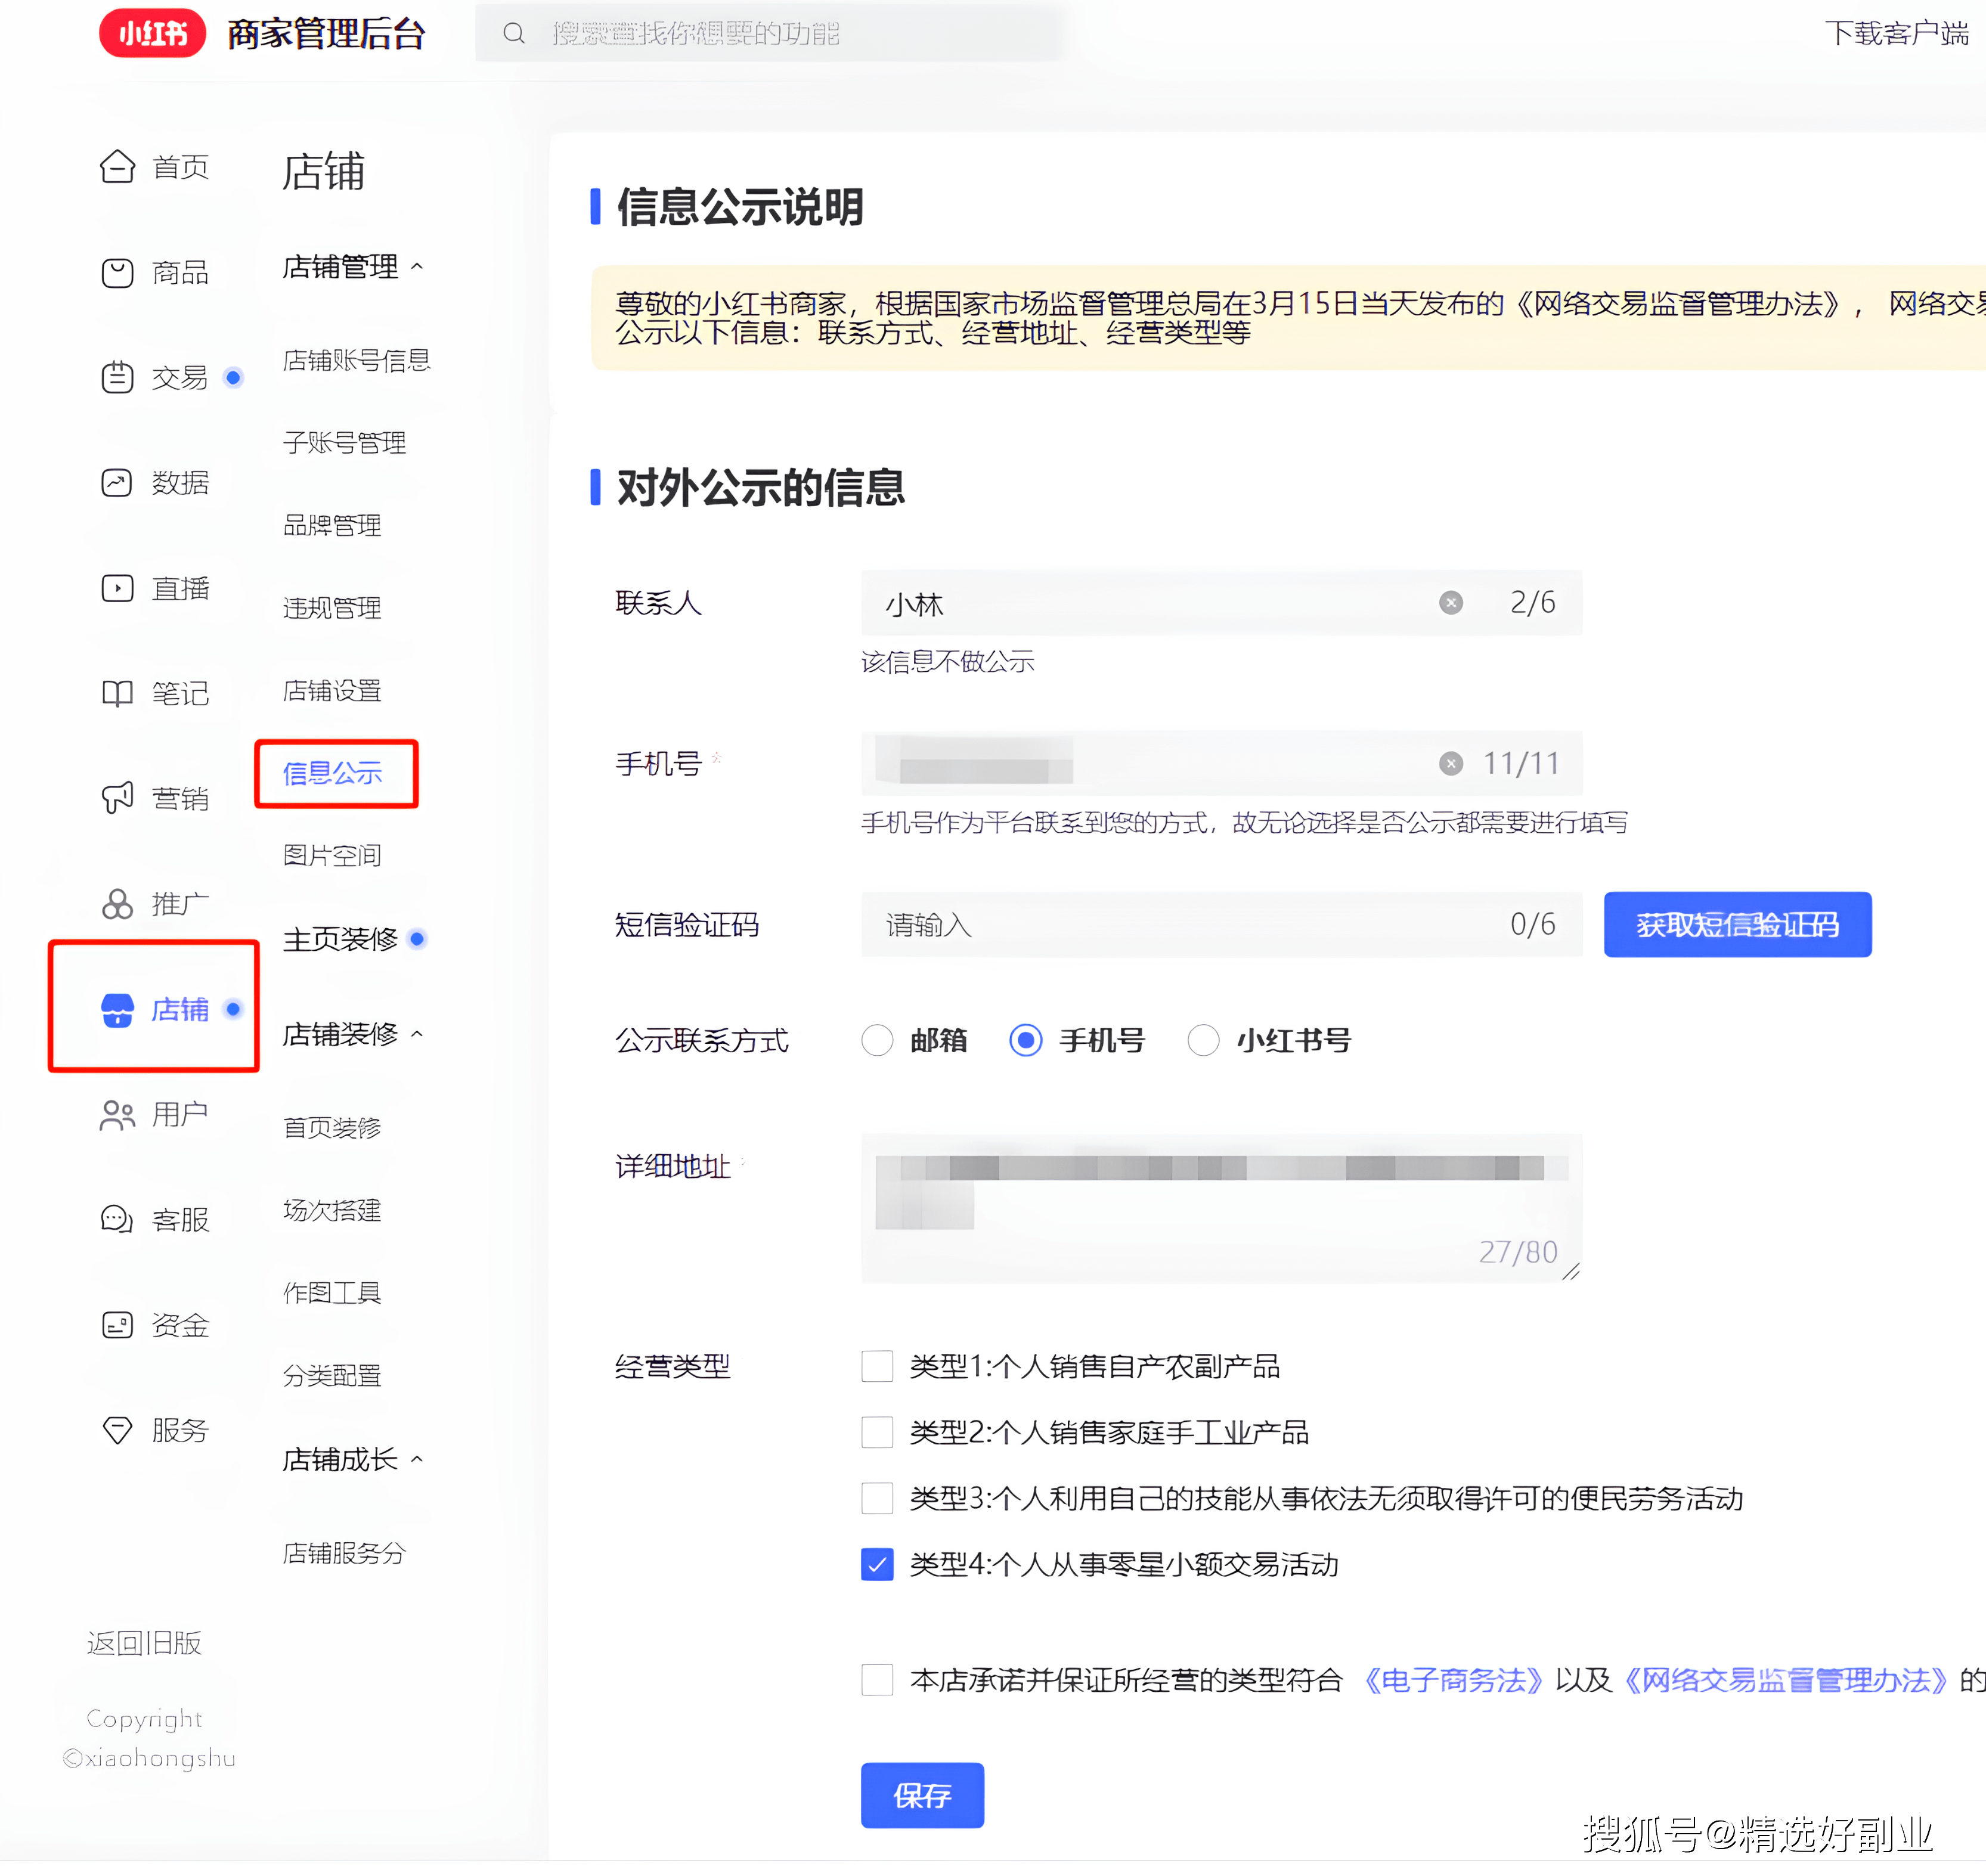Open the 客服 customer service section

coord(180,1219)
